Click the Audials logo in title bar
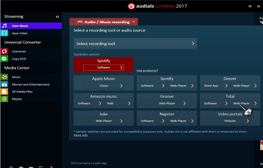The width and height of the screenshot is (263, 168). point(131,6)
